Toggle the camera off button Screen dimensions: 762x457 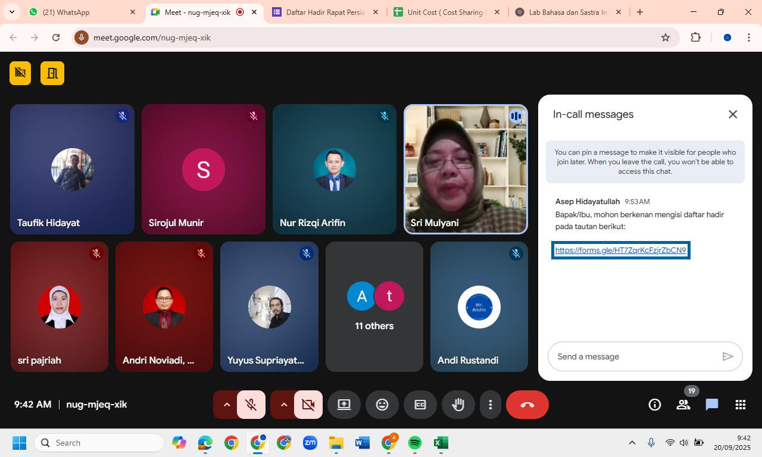(308, 405)
